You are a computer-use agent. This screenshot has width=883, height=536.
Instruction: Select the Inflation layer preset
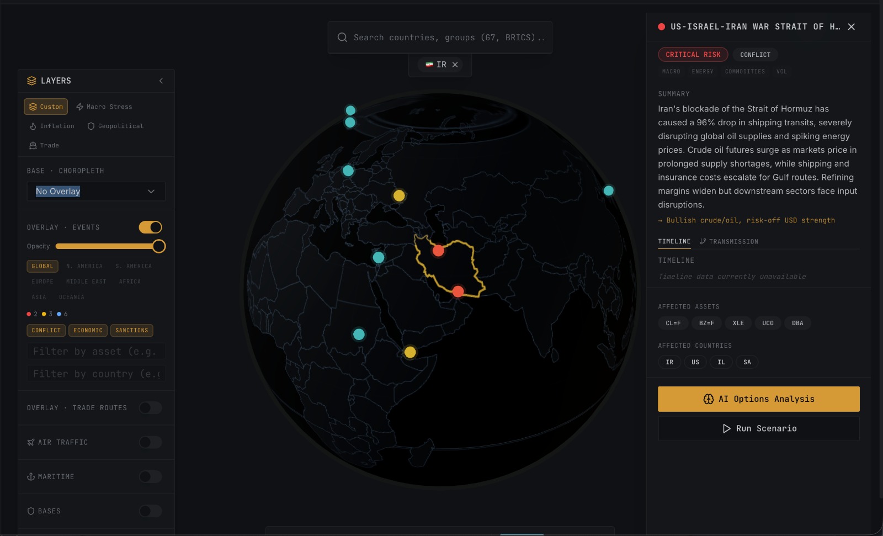52,126
